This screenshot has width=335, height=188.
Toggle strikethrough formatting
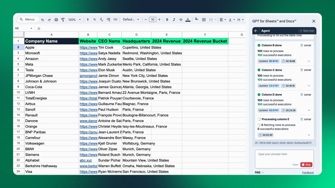(x=181, y=20)
